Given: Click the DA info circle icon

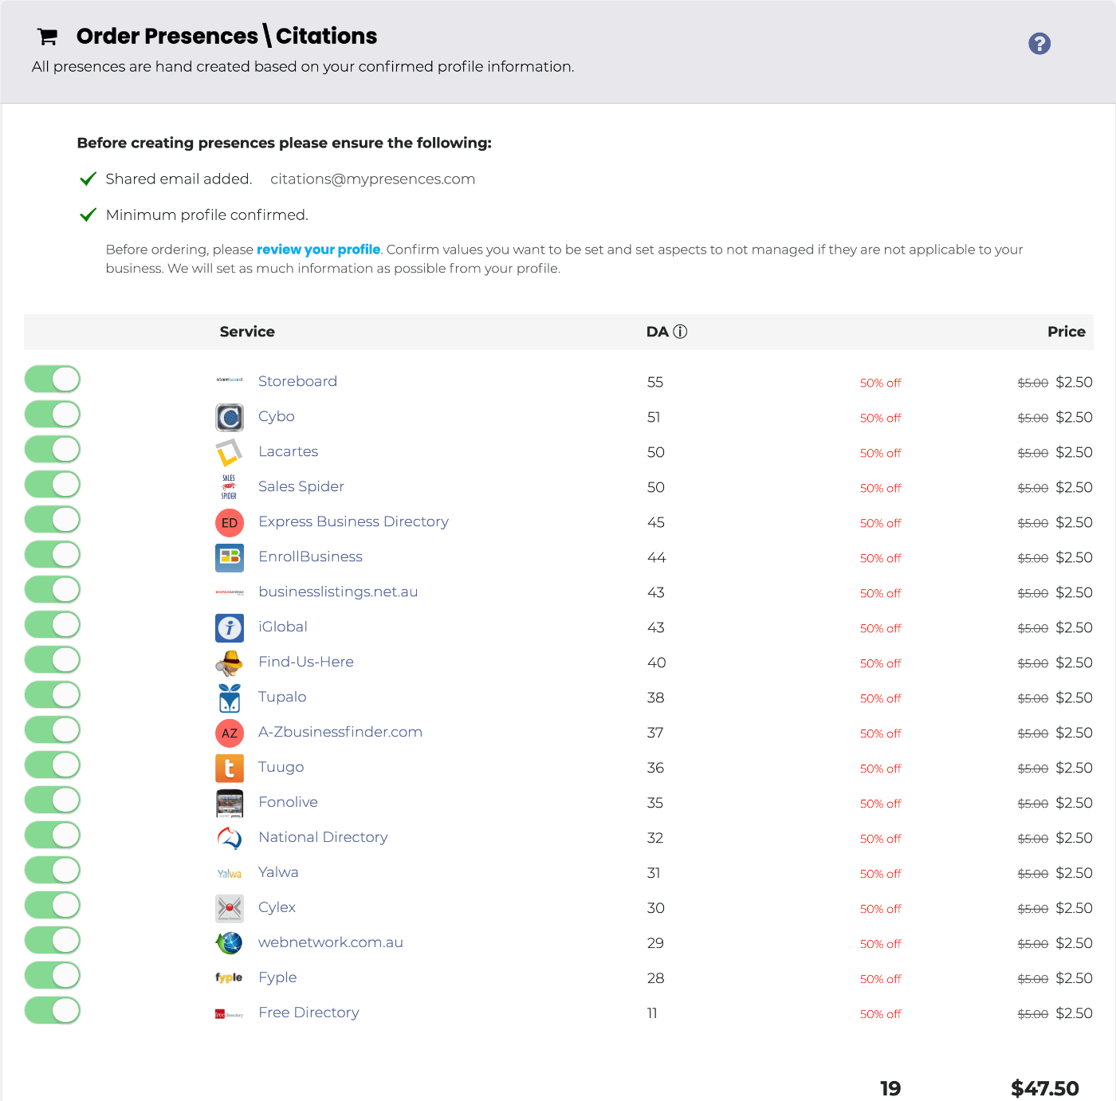Looking at the screenshot, I should (680, 332).
